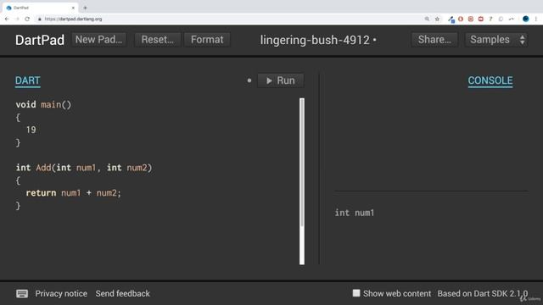Click the keyboard shortcuts icon in the footer
The width and height of the screenshot is (543, 305).
pyautogui.click(x=22, y=294)
